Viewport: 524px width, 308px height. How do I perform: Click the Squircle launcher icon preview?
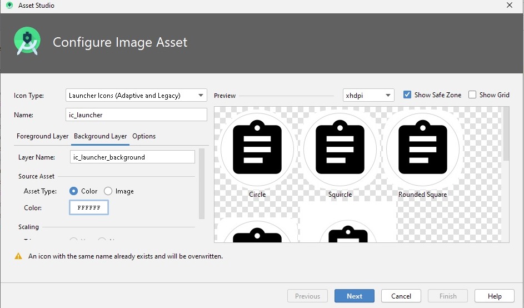pyautogui.click(x=340, y=148)
